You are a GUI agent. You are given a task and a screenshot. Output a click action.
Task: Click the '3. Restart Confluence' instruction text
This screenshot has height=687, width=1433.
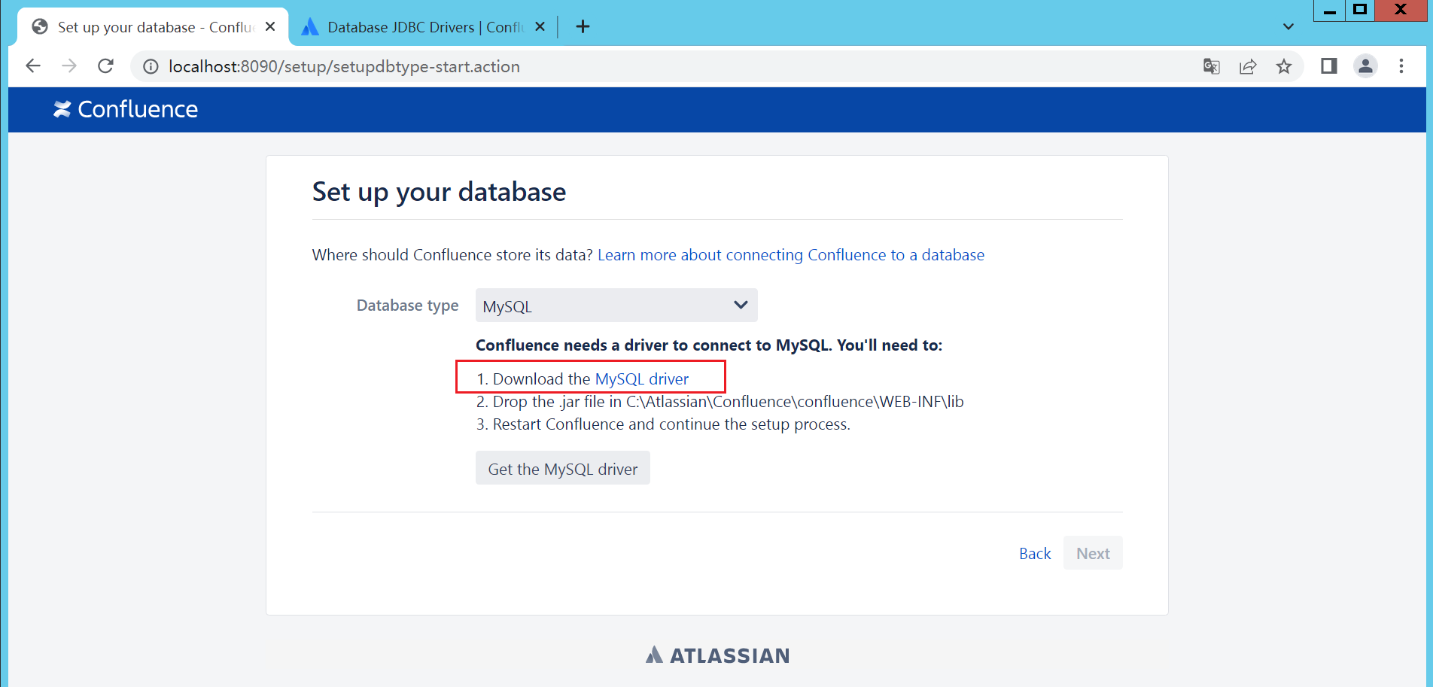click(663, 424)
